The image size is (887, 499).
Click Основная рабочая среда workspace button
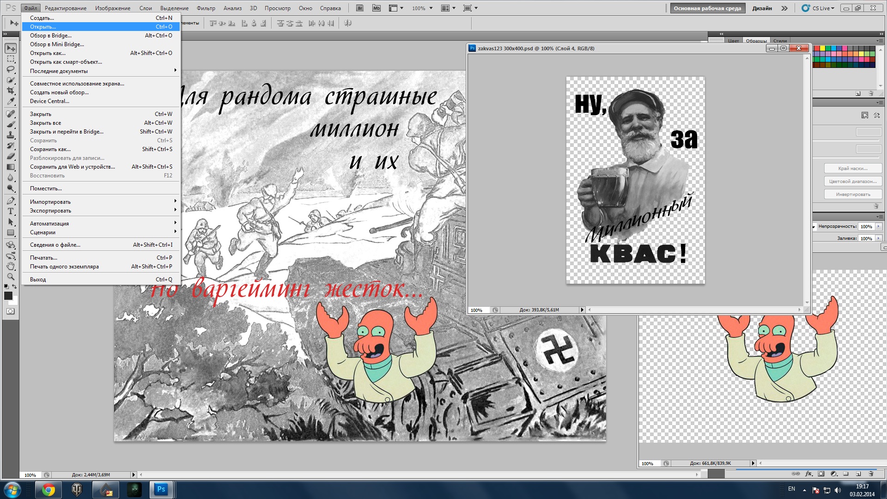tap(707, 8)
